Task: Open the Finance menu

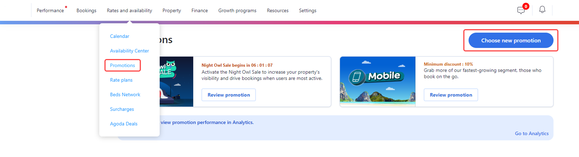Action: pos(200,10)
